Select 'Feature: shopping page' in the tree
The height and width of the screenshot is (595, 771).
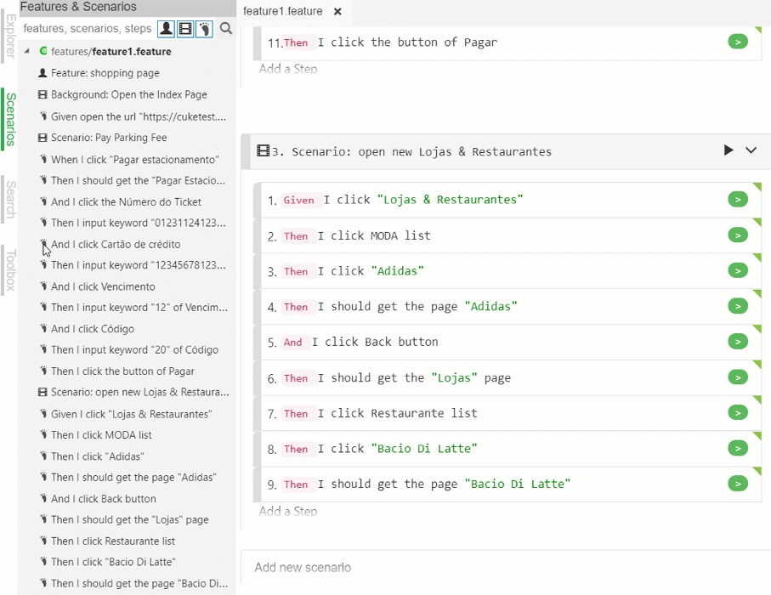coord(102,73)
